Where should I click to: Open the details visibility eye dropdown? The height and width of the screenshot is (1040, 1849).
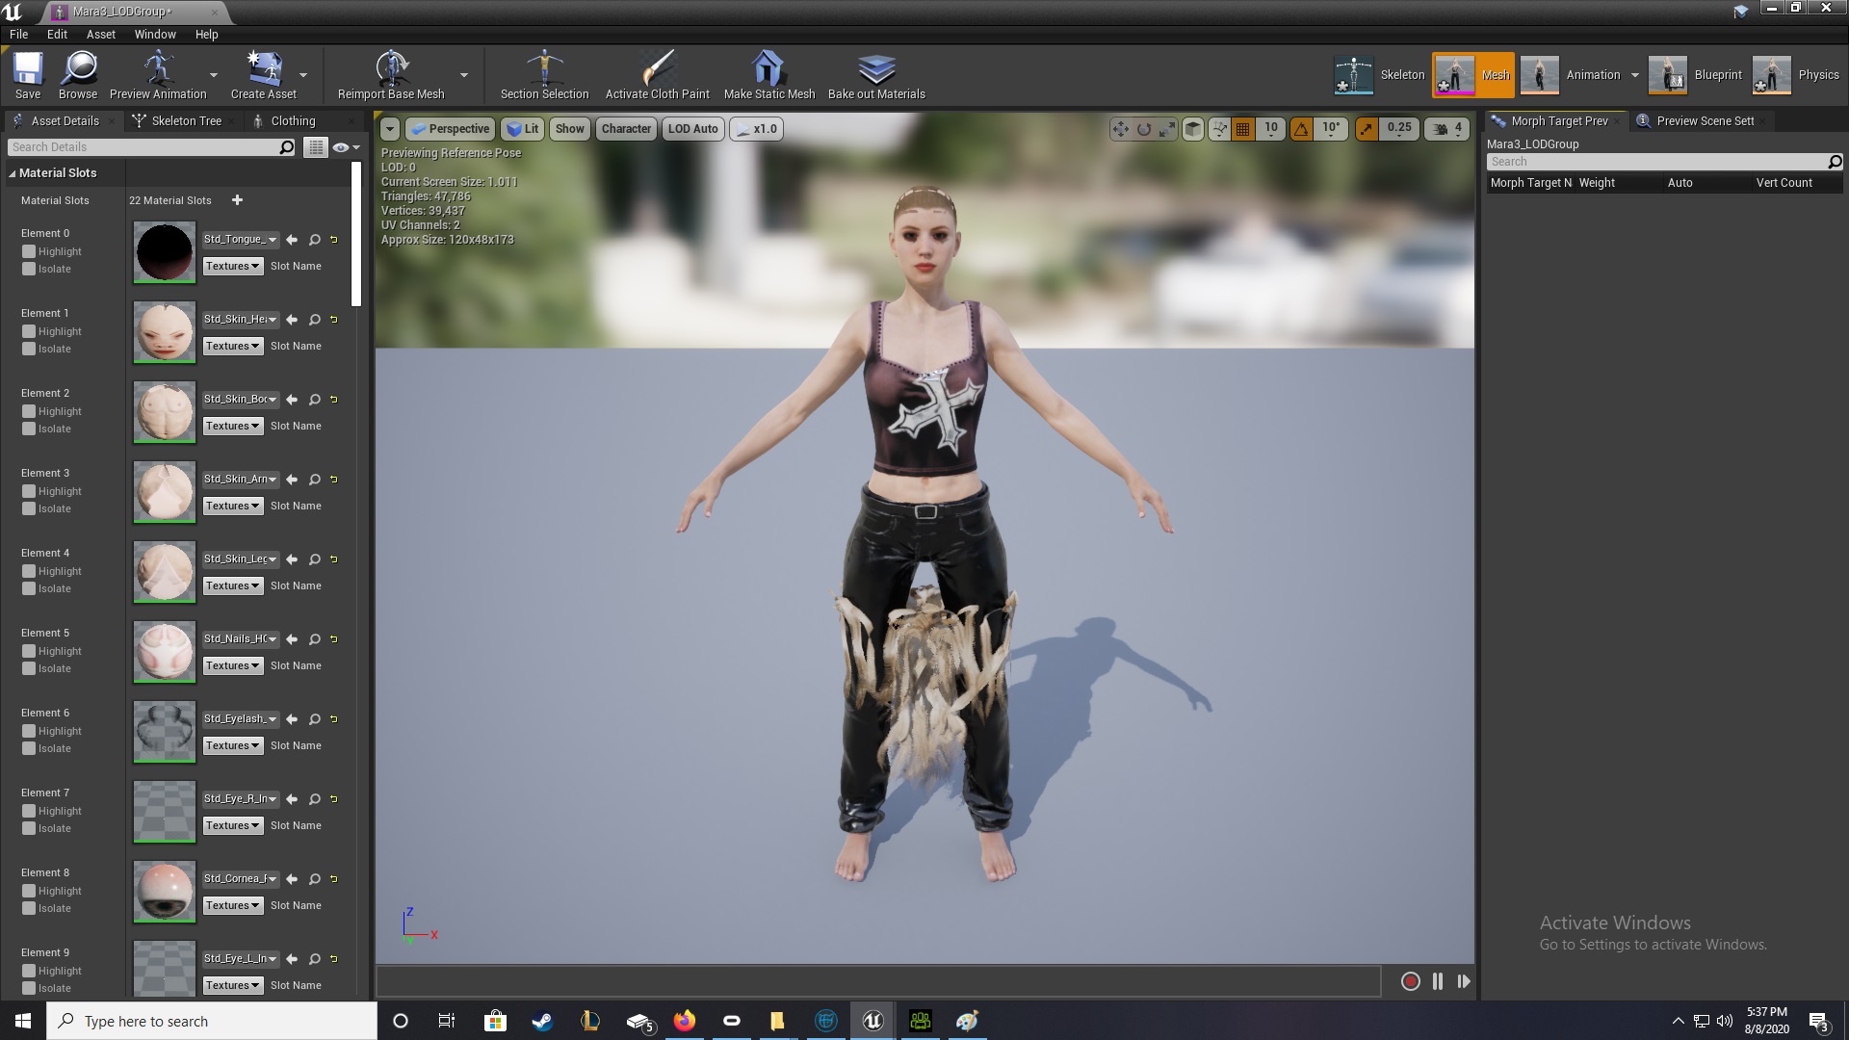tap(346, 147)
